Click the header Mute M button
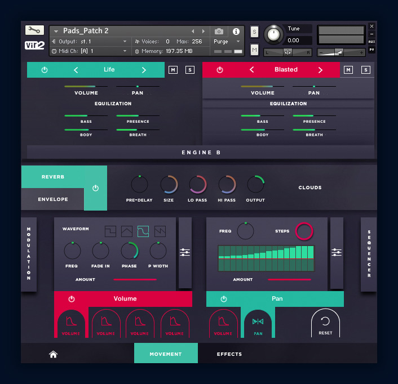This screenshot has height=384, width=398. pos(254,50)
